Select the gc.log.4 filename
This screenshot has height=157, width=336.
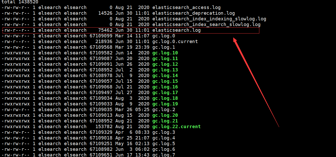click(164, 138)
